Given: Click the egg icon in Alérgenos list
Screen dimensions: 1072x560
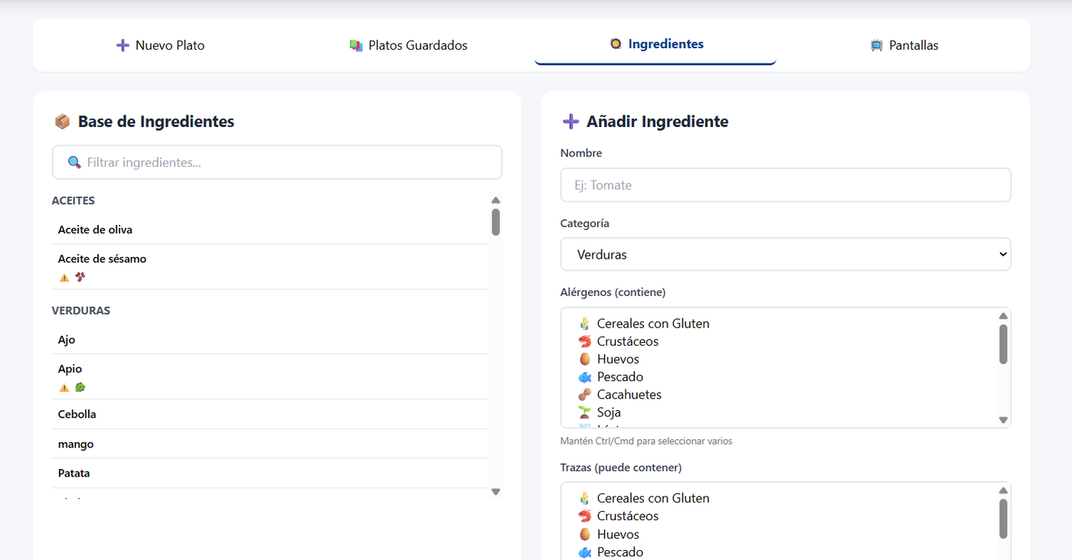Looking at the screenshot, I should click(585, 359).
